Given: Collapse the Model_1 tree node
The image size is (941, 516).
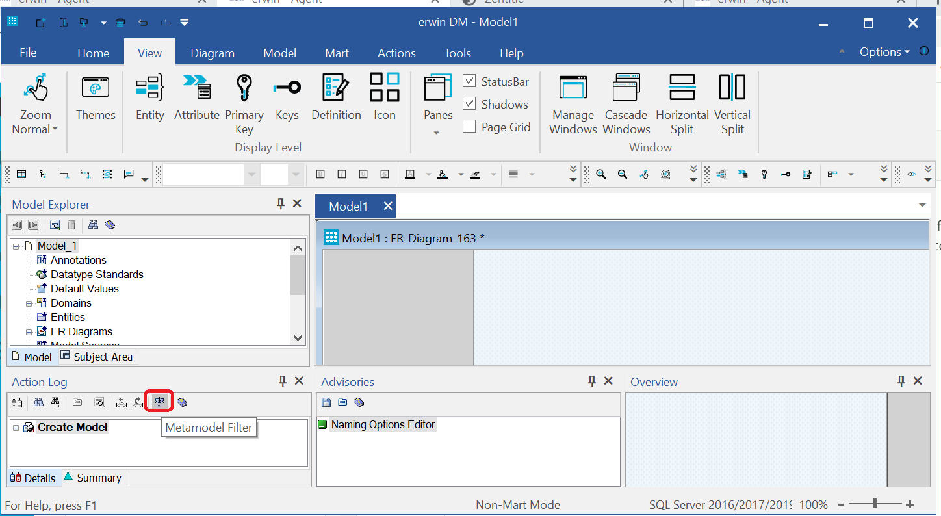Looking at the screenshot, I should click(16, 246).
